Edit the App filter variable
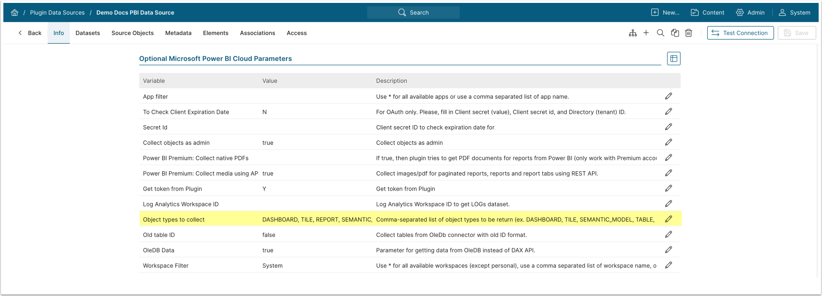 668,96
